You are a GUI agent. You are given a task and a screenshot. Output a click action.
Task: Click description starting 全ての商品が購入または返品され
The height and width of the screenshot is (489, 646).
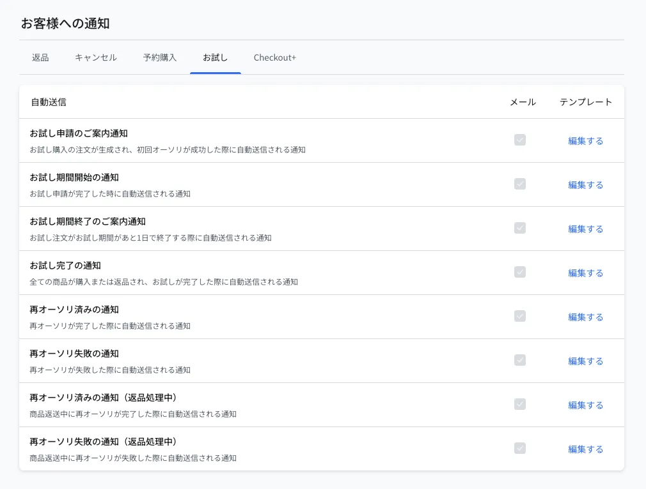164,282
